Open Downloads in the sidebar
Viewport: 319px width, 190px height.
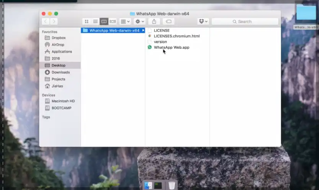coord(60,72)
